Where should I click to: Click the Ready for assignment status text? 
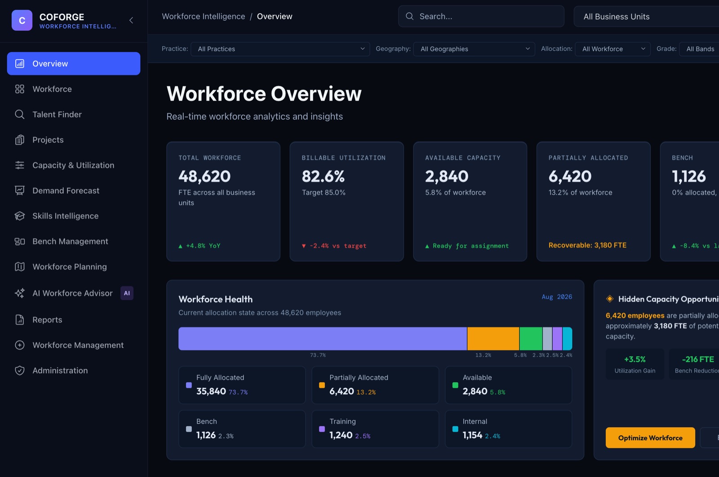click(470, 246)
